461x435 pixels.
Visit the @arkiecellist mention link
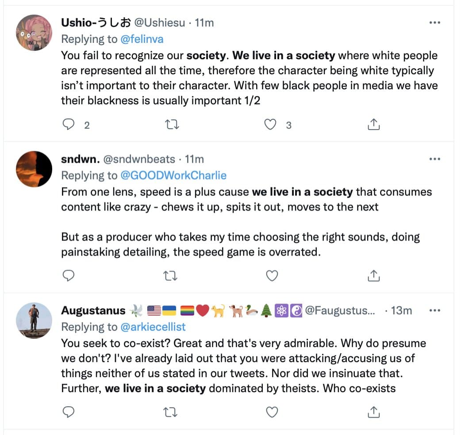click(153, 327)
